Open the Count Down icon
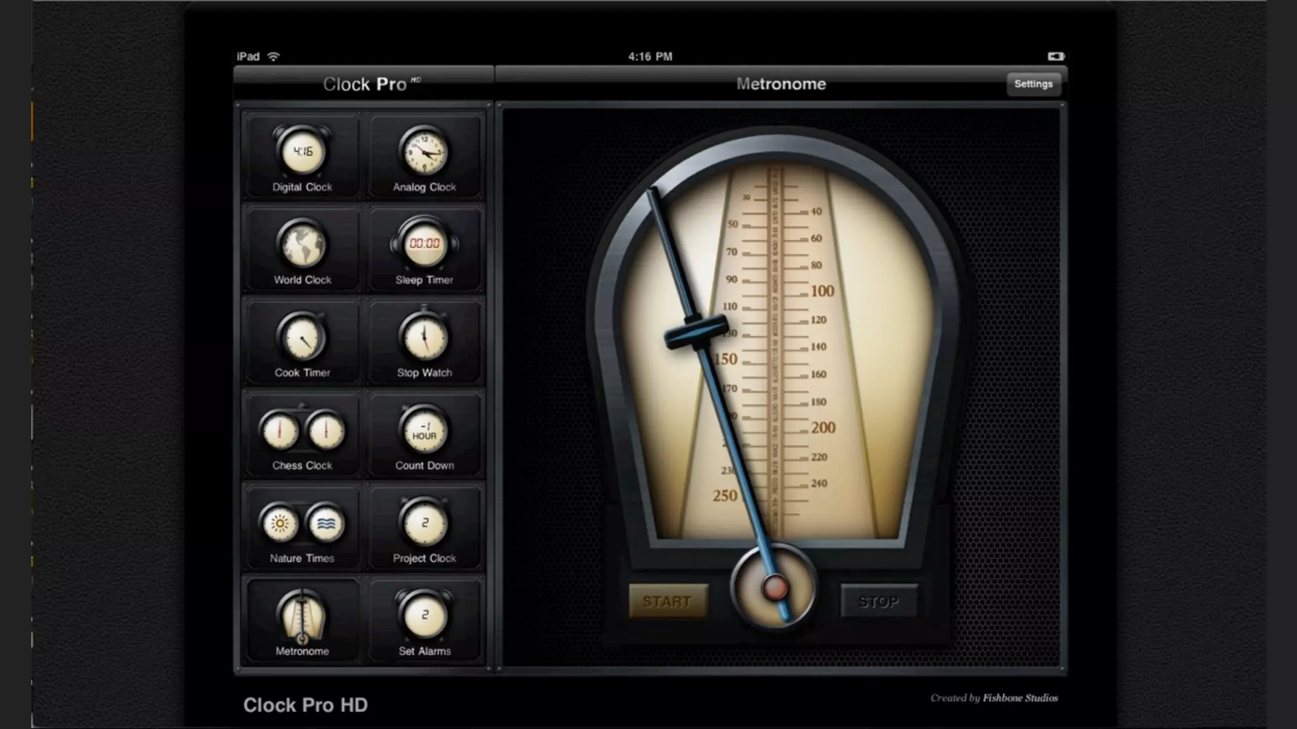 click(x=424, y=432)
